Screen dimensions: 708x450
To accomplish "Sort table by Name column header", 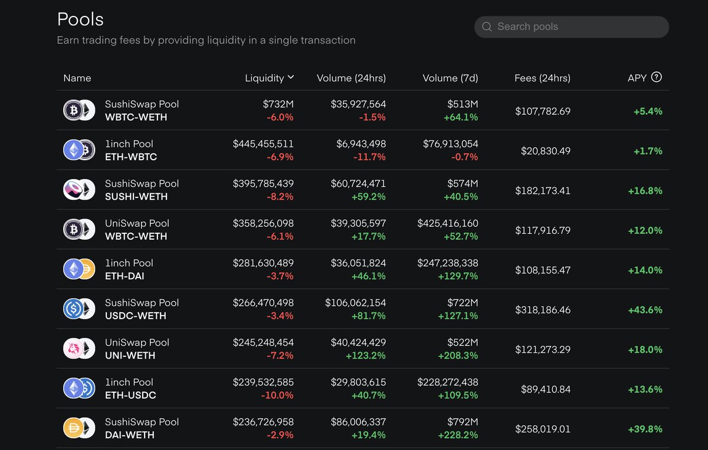I will pos(77,78).
